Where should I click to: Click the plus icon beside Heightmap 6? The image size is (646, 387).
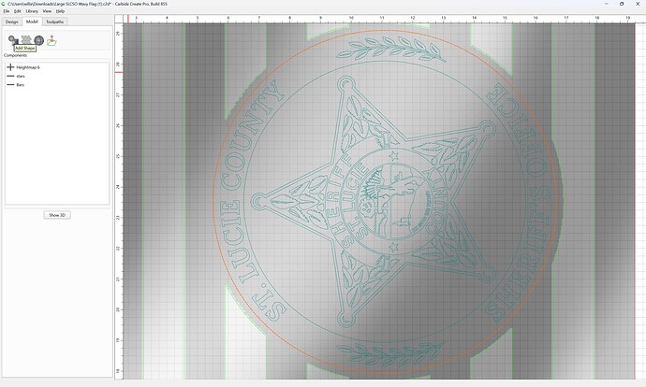tap(10, 67)
